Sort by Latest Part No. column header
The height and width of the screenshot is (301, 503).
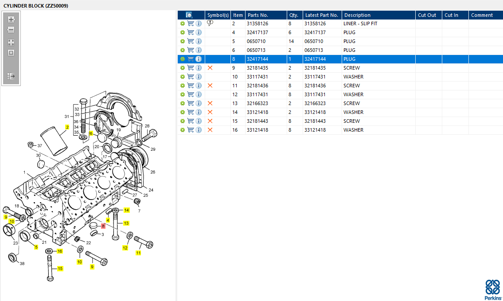point(322,15)
